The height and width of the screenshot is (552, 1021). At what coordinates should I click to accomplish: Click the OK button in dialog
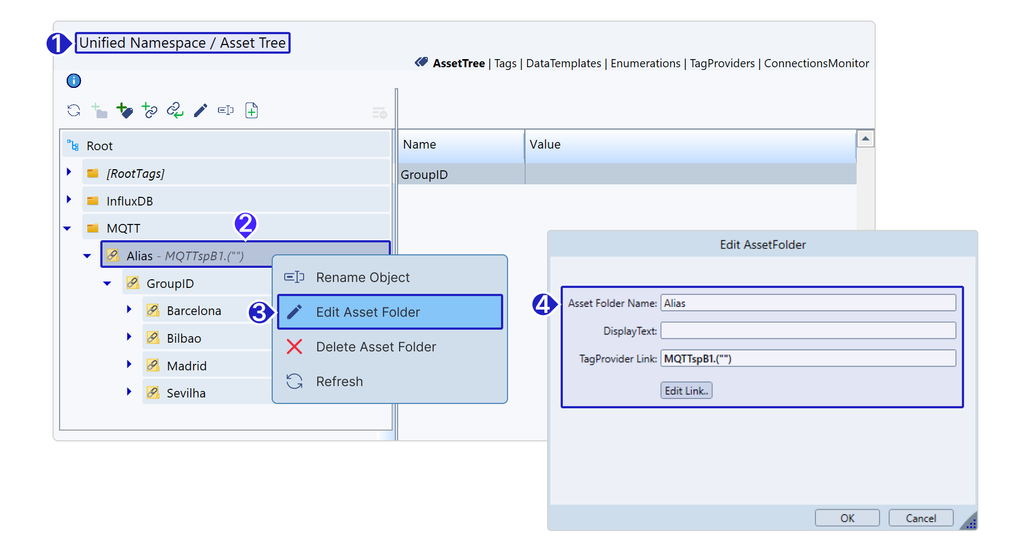(847, 518)
